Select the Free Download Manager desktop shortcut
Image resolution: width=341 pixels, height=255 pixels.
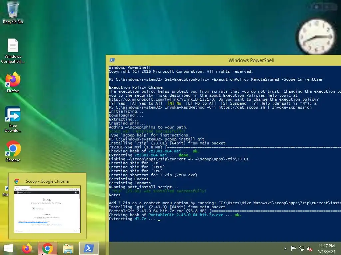[13, 119]
